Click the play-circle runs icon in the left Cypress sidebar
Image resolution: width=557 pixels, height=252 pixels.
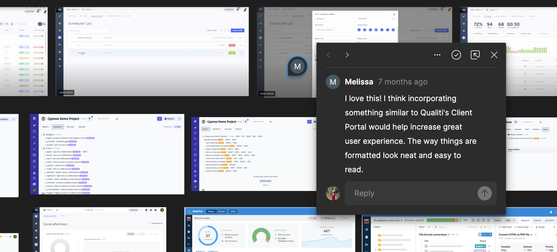click(x=34, y=131)
